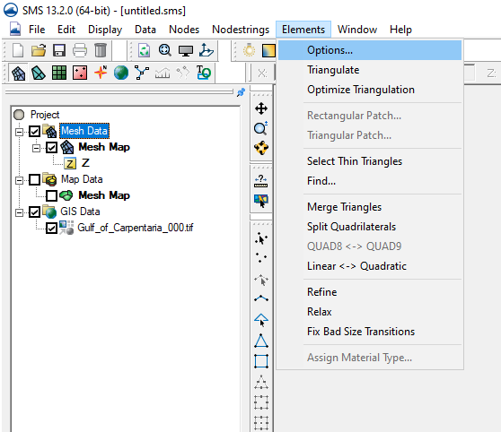Choose Linear <-> Quadratic menu entry
This screenshot has height=432, width=501.
pyautogui.click(x=370, y=266)
